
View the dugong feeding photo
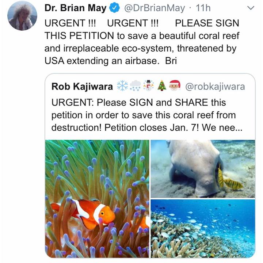[x=203, y=168]
